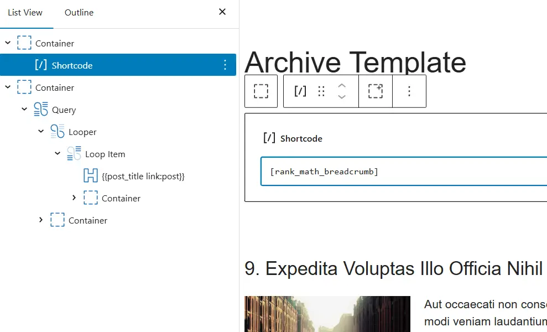The image size is (547, 332).
Task: Expand the last Container under second Container
Action: (x=41, y=220)
